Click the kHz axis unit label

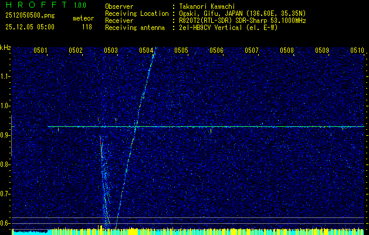tap(5, 48)
